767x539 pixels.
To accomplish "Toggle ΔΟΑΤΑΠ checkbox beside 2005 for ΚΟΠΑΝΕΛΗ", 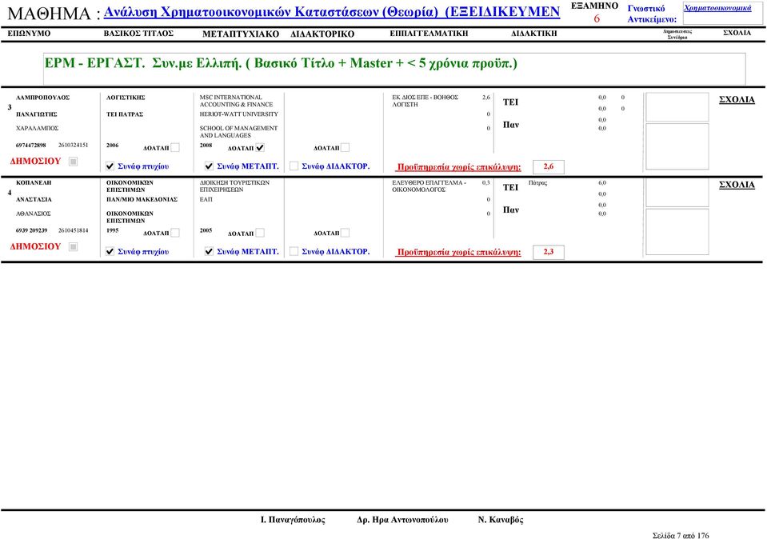I will pyautogui.click(x=260, y=233).
